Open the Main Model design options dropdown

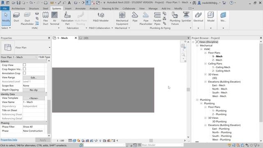182,145
